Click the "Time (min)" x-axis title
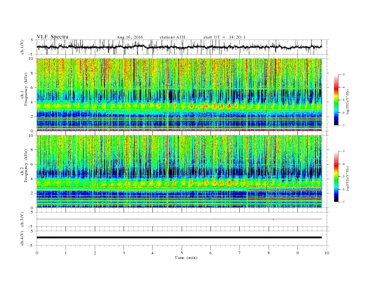This screenshot has width=368, height=284. pos(186,258)
